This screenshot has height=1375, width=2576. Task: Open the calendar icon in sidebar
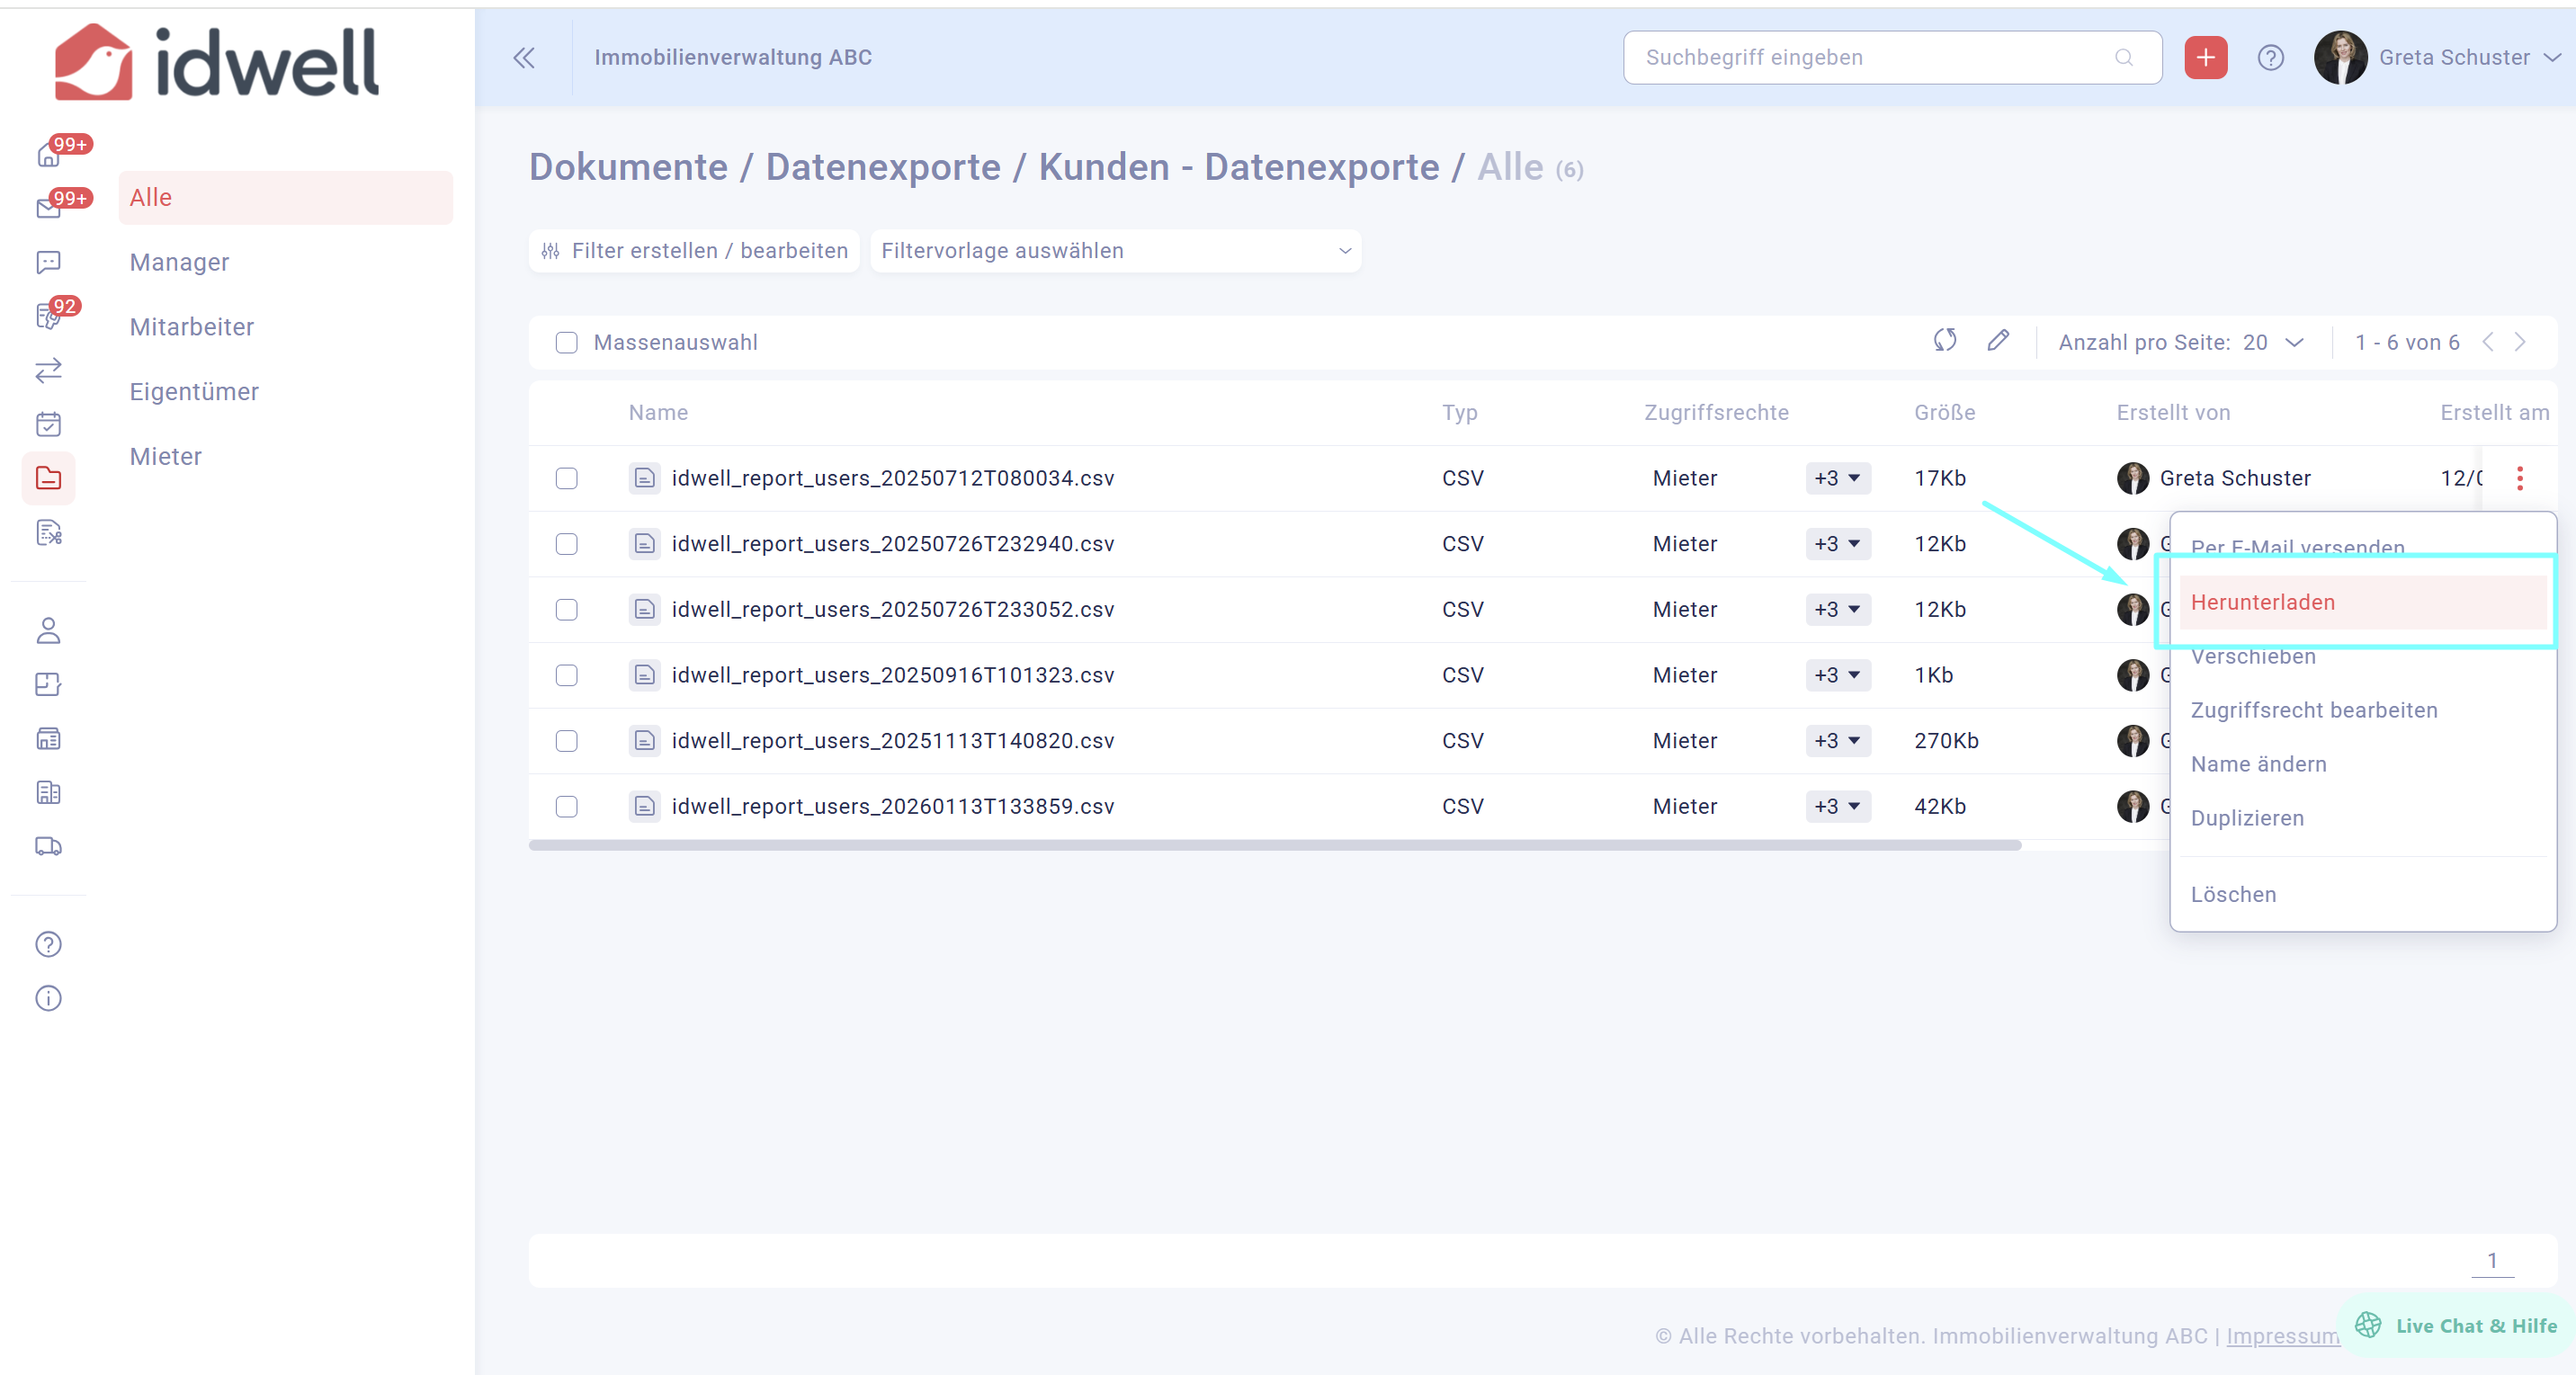(x=48, y=424)
